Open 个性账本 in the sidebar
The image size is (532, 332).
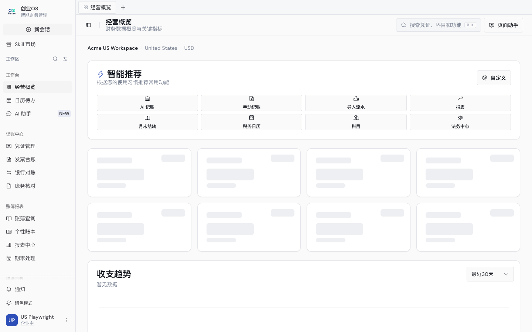point(38,232)
